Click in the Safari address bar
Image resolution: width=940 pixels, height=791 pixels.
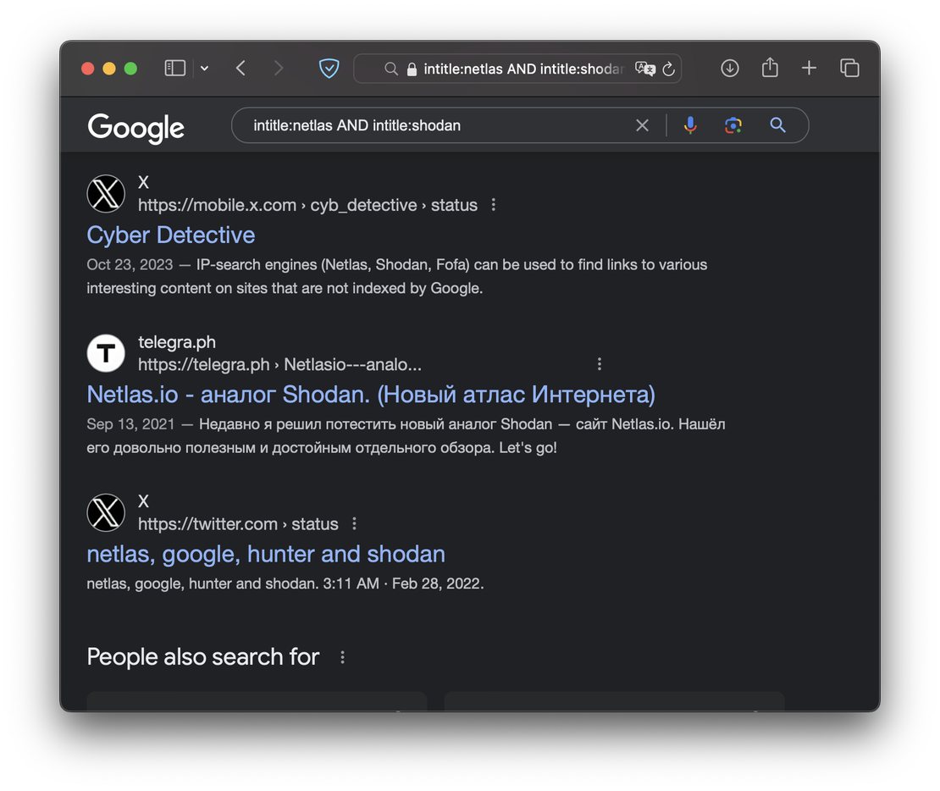(517, 69)
